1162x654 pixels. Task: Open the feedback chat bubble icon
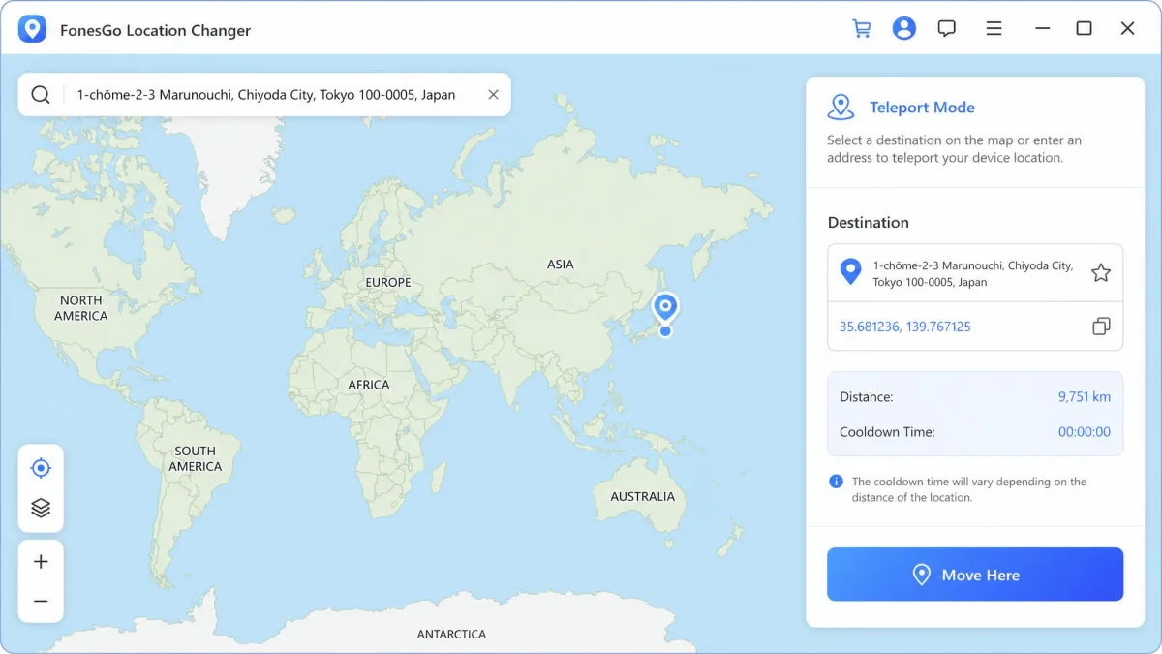[947, 29]
